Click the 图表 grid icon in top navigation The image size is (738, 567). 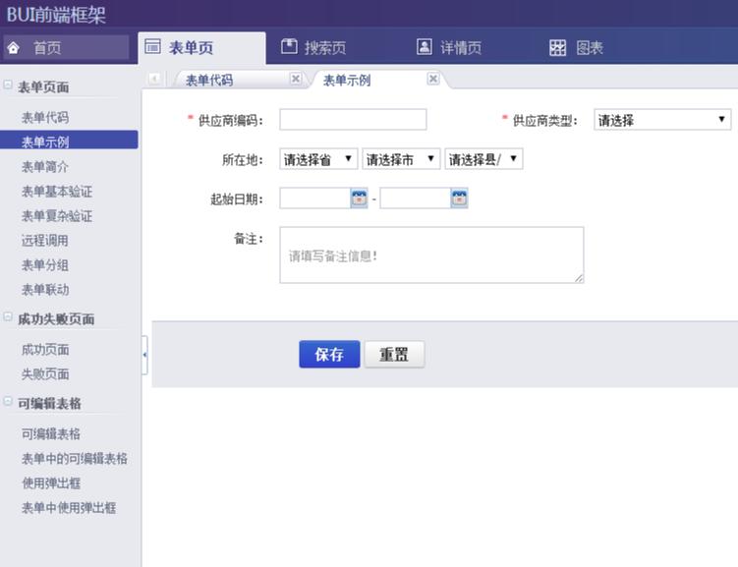coord(557,48)
